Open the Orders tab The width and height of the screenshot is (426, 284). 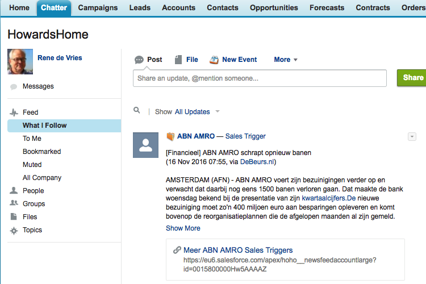tap(414, 7)
